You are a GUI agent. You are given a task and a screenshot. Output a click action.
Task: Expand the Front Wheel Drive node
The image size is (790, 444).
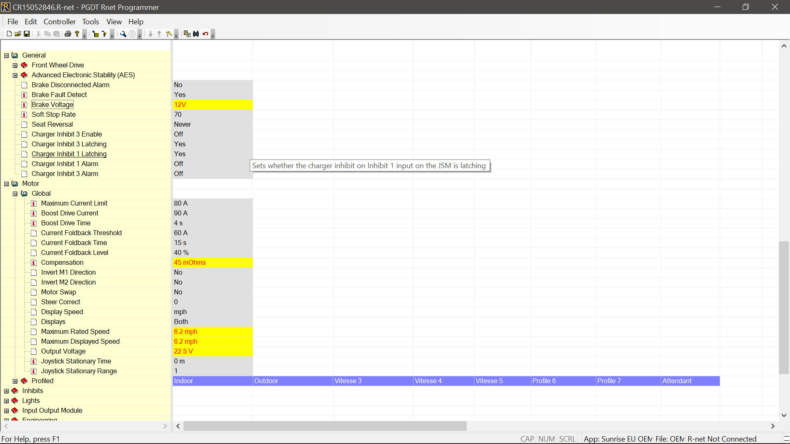click(15, 65)
